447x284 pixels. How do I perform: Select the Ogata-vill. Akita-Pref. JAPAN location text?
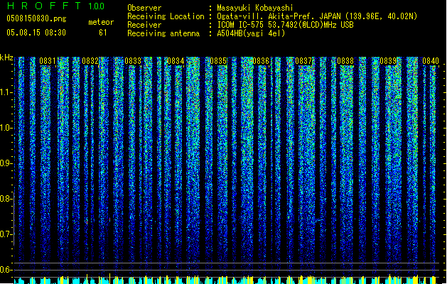coord(317,16)
